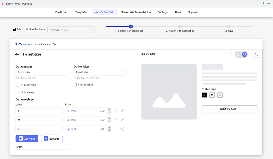This screenshot has width=273, height=159.
Task: Click the back arrow beside T-shirt size
Action: [17, 54]
